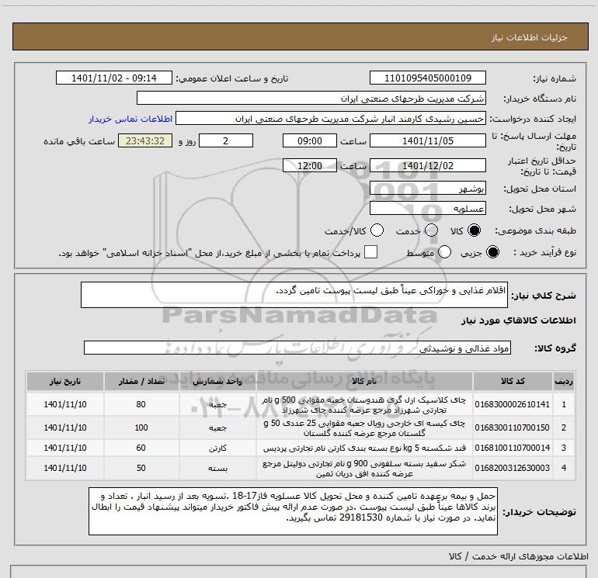Click the need number field 1101095405000109
Screen dimensions: 598x578
(427, 78)
